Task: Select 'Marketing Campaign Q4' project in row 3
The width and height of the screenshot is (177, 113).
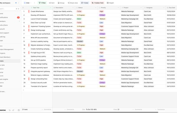Action: (x=129, y=19)
